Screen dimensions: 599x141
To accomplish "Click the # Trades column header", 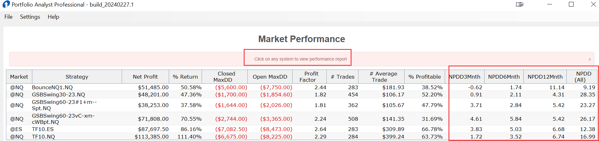I will pos(342,77).
